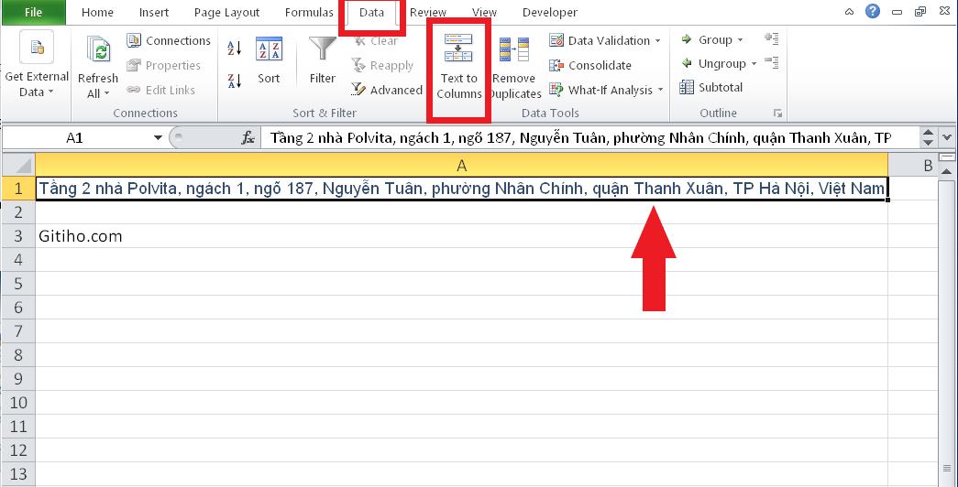Open the Ungroup dropdown arrow
This screenshot has width=958, height=487.
pyautogui.click(x=754, y=64)
